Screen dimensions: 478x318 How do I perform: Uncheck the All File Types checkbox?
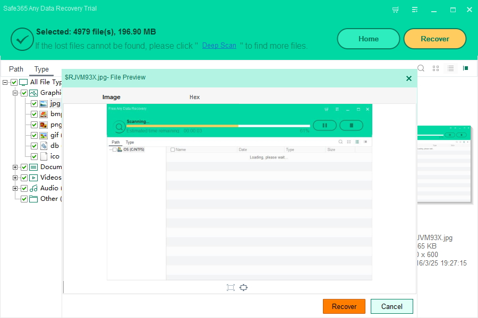click(x=14, y=83)
